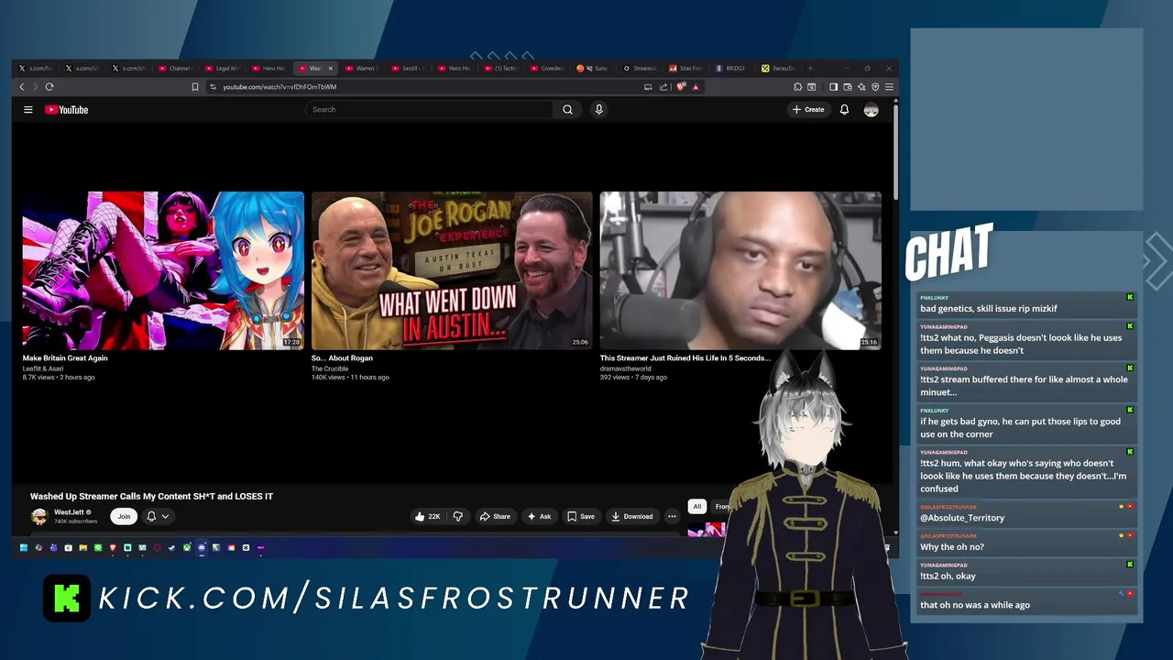Open the Brave VPN shield icon

pos(875,87)
